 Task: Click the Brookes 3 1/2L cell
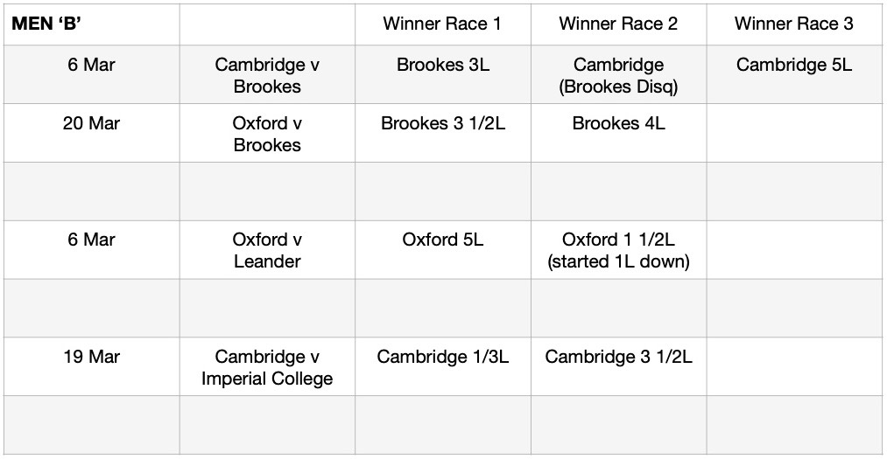442,123
